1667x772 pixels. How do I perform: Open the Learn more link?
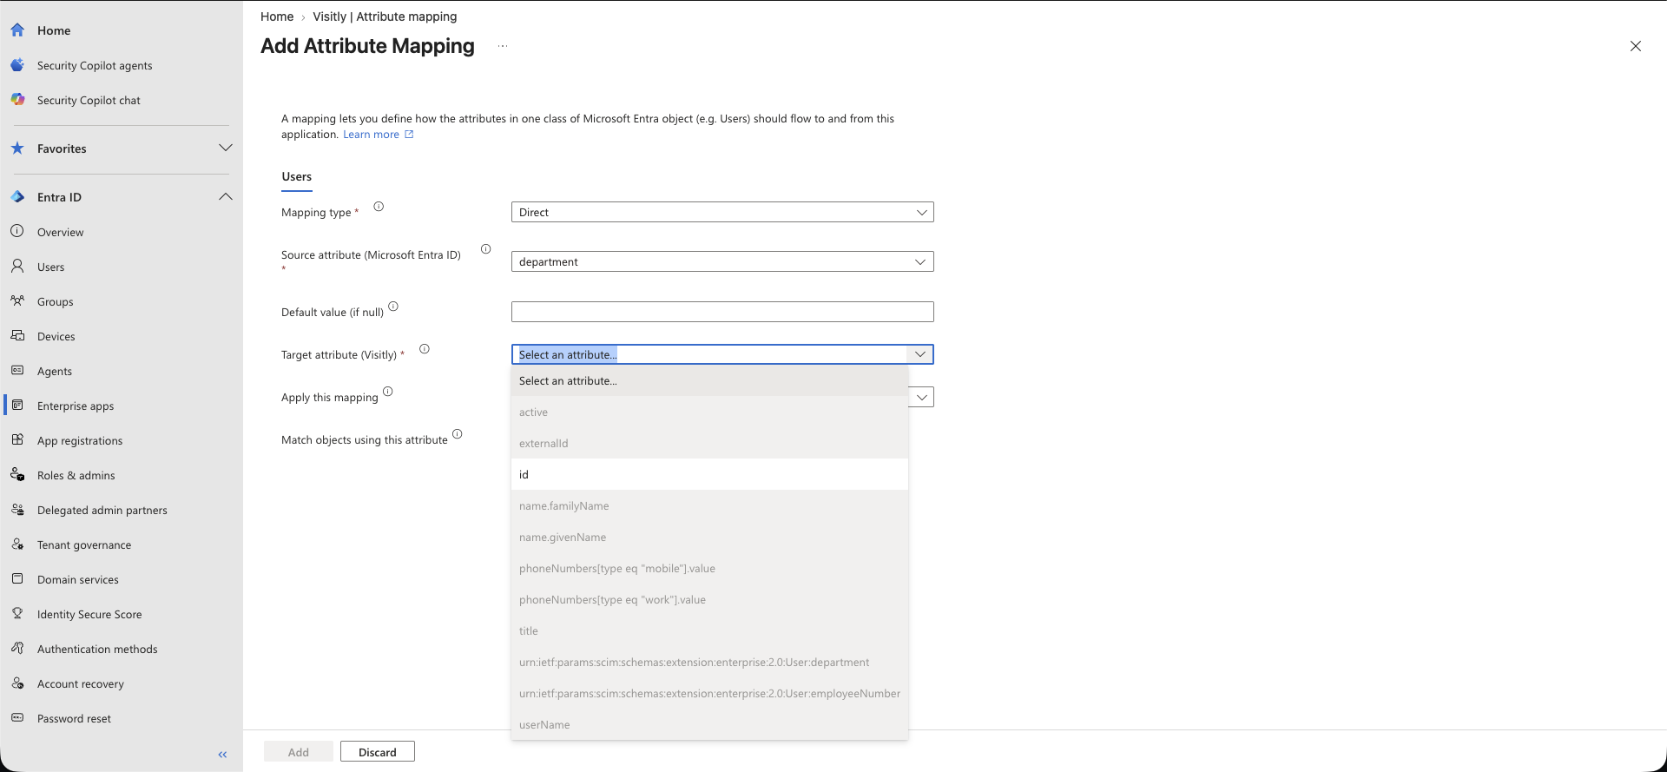(x=379, y=135)
